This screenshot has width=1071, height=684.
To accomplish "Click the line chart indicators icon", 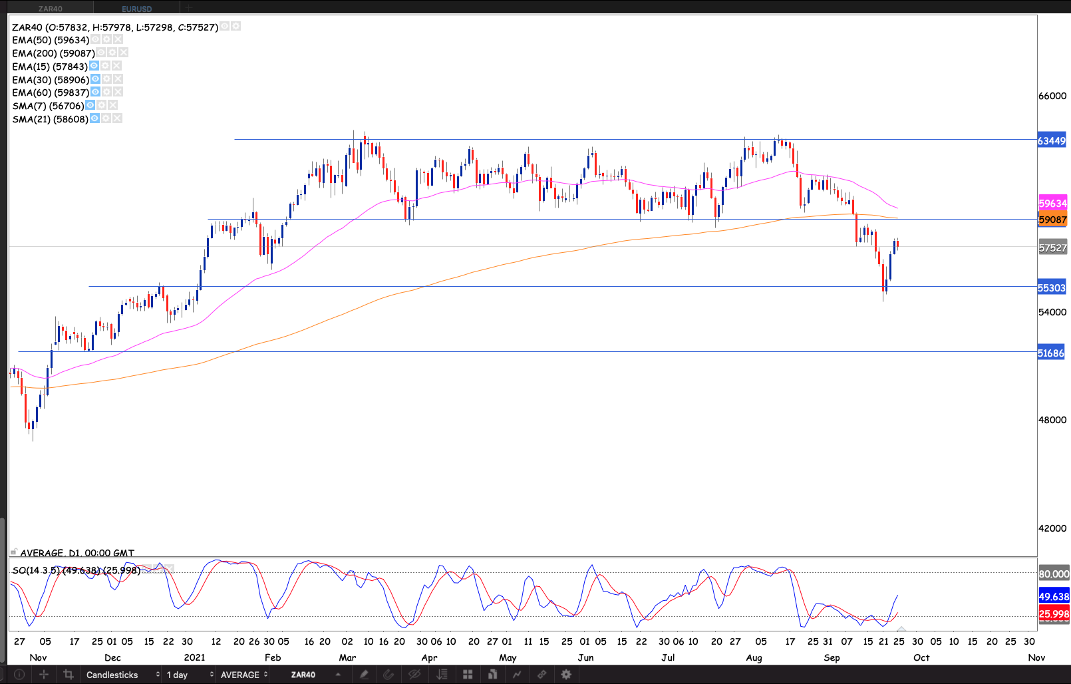I will click(x=517, y=674).
